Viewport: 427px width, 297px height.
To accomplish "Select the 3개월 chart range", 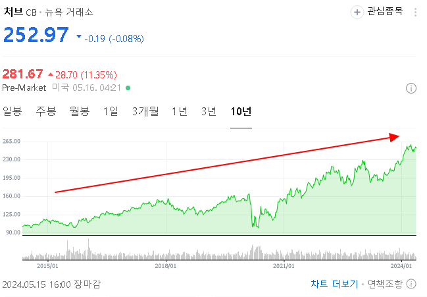I will (x=145, y=111).
